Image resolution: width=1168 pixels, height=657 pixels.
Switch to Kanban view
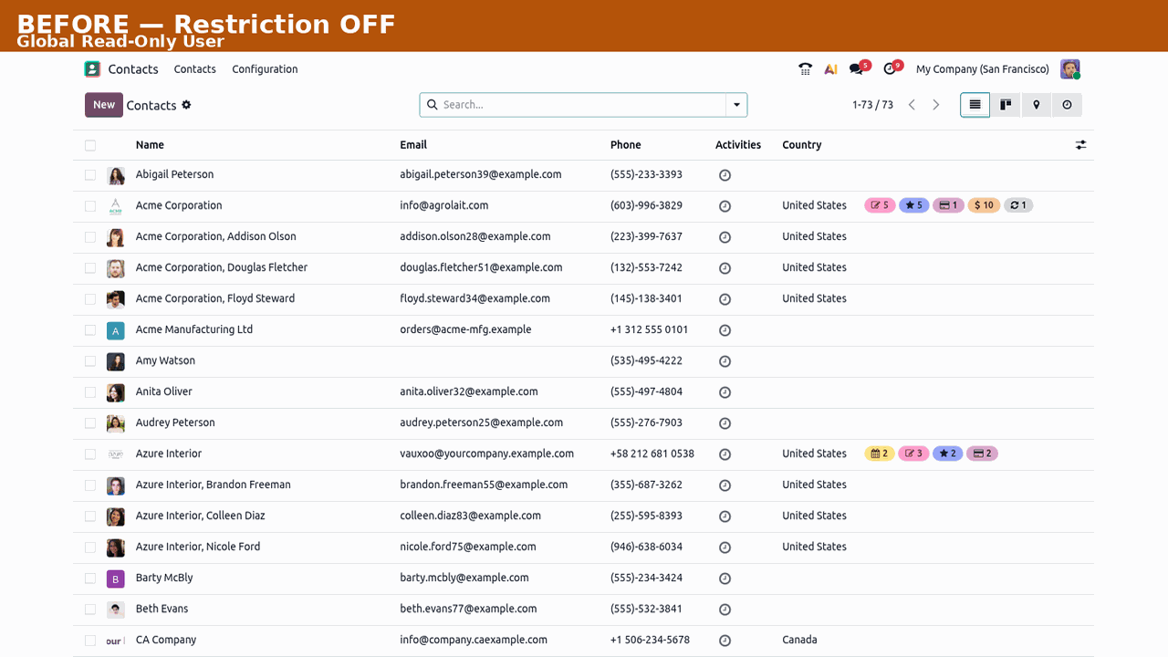pos(1006,105)
